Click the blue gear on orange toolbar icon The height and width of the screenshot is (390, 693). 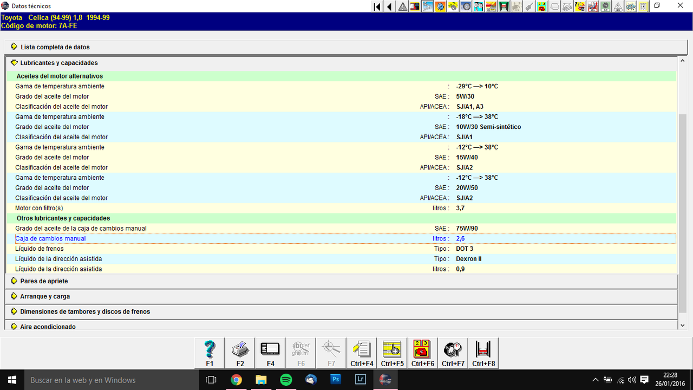(440, 6)
